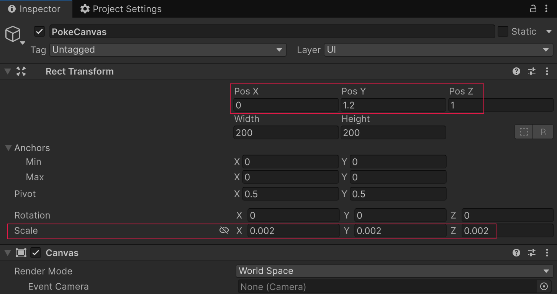Image resolution: width=557 pixels, height=294 pixels.
Task: Click the Height field
Action: pos(393,132)
